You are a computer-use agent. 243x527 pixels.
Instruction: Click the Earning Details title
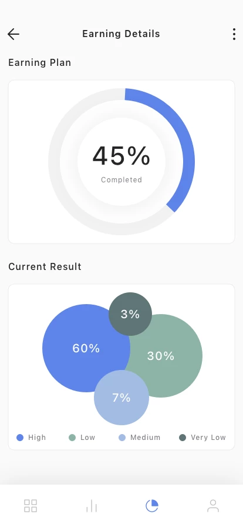(121, 34)
